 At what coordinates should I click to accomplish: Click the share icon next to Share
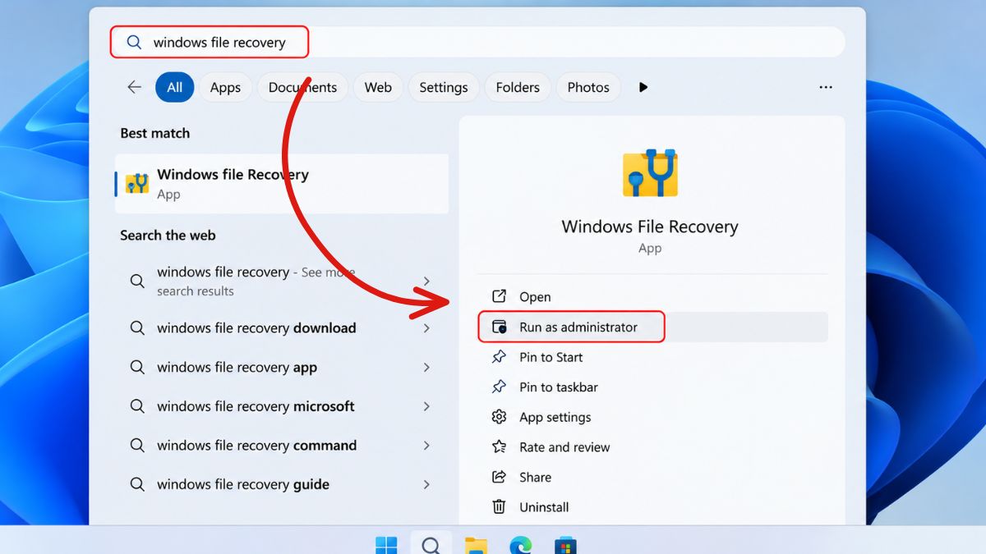(x=499, y=477)
